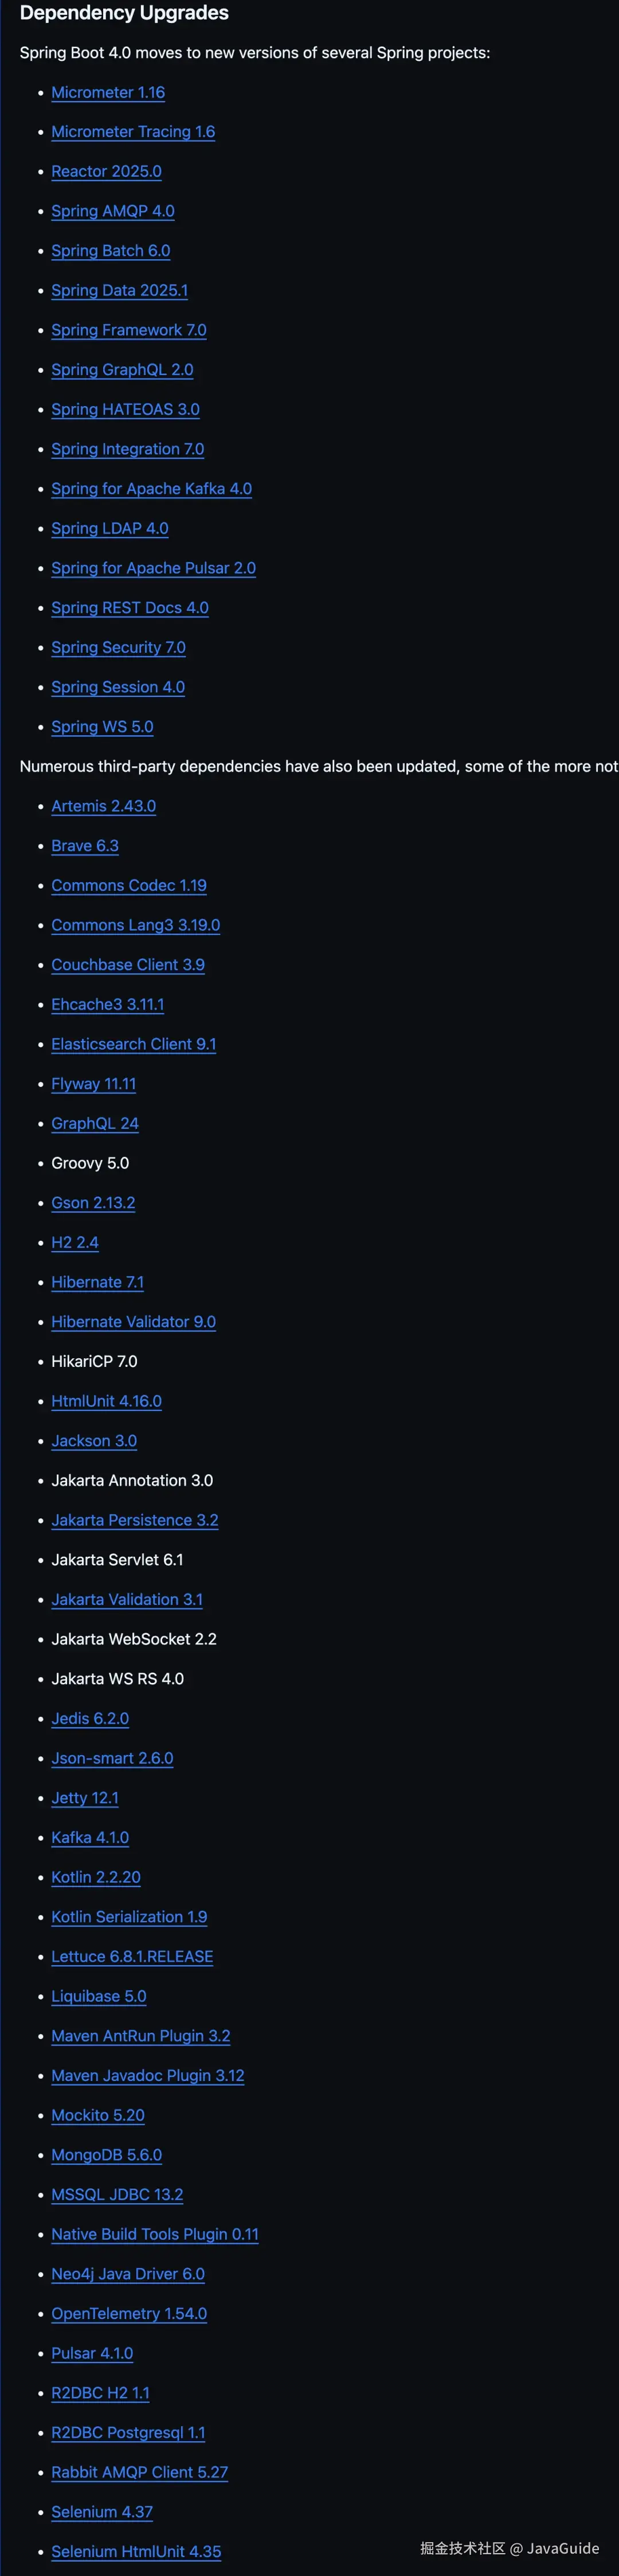The height and width of the screenshot is (2576, 619).
Task: Open the OpenTelemetry 1.54.0 link
Action: tap(129, 2313)
